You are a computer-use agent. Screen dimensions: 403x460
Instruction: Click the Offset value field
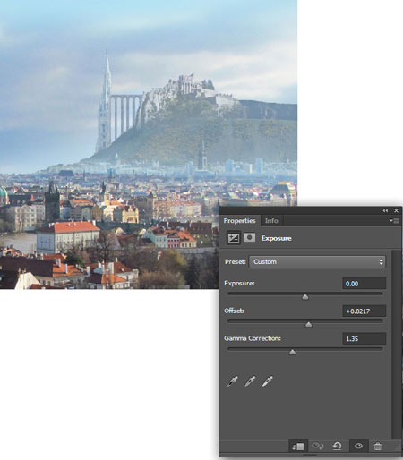click(x=364, y=311)
